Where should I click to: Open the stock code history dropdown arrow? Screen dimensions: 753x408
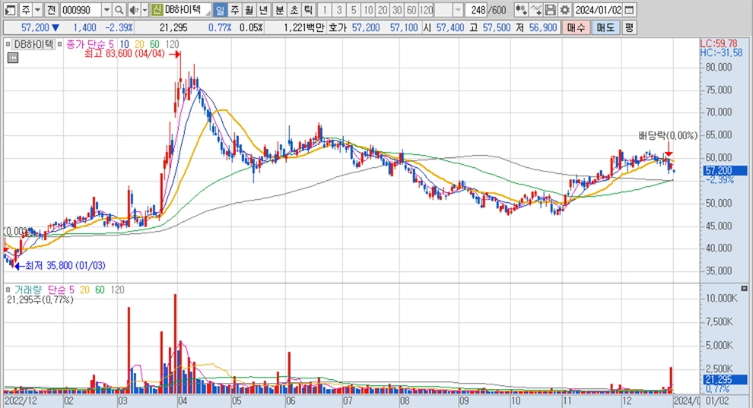coord(106,10)
